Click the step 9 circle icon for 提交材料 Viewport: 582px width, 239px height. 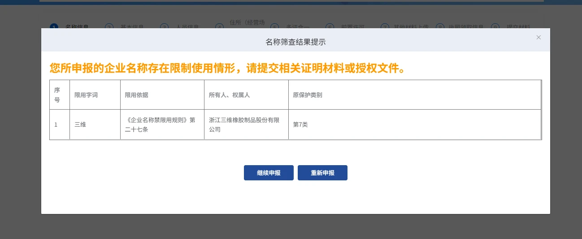tap(495, 27)
